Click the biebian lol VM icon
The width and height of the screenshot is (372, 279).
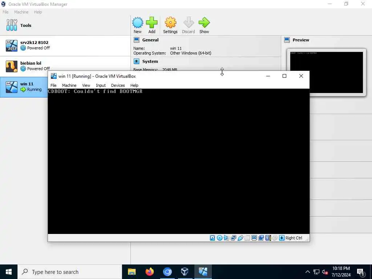coord(12,66)
